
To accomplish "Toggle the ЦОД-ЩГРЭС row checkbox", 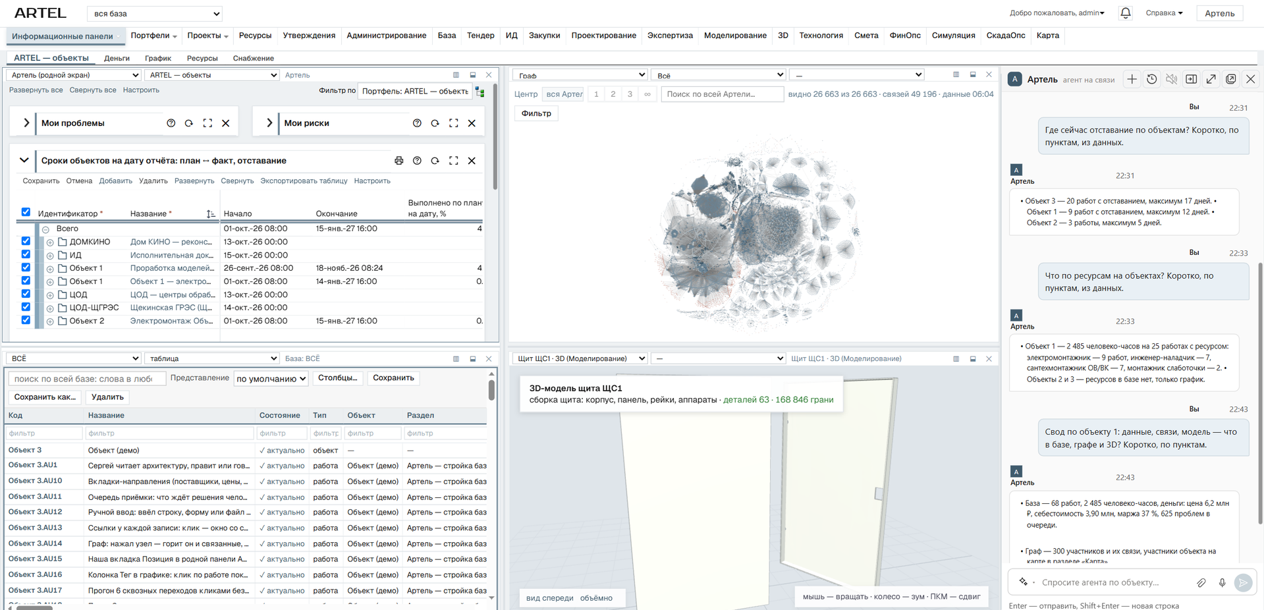I will pyautogui.click(x=26, y=307).
